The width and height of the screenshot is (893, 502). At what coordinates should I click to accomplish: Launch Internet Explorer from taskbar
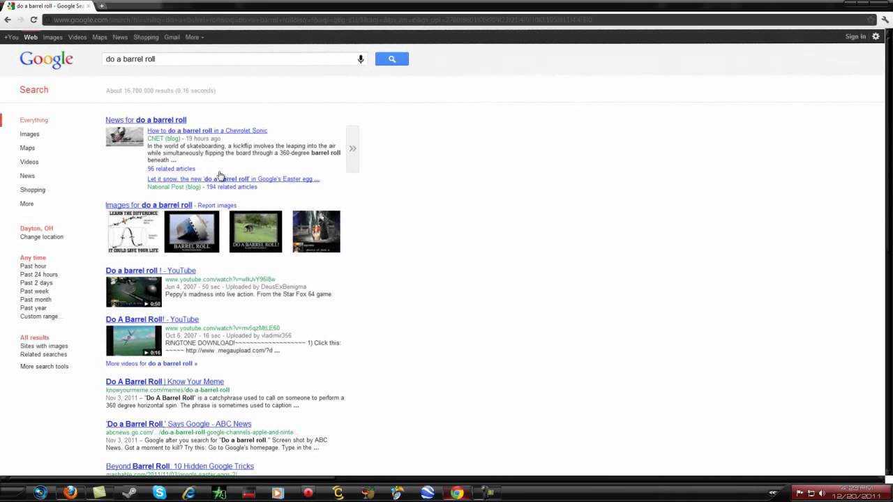(x=189, y=493)
